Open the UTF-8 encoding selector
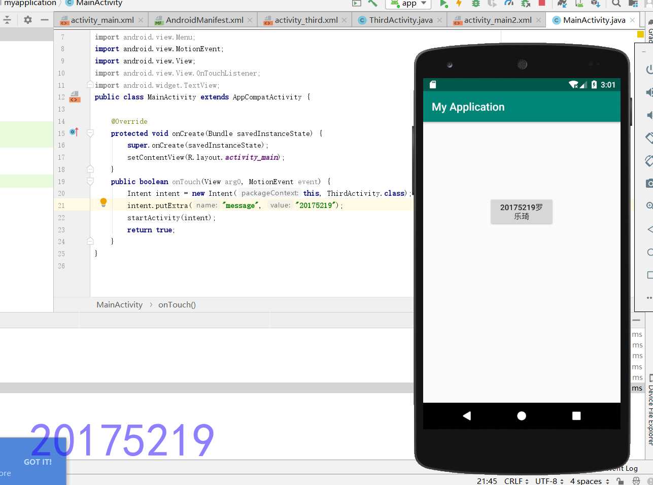The image size is (653, 485). [549, 481]
